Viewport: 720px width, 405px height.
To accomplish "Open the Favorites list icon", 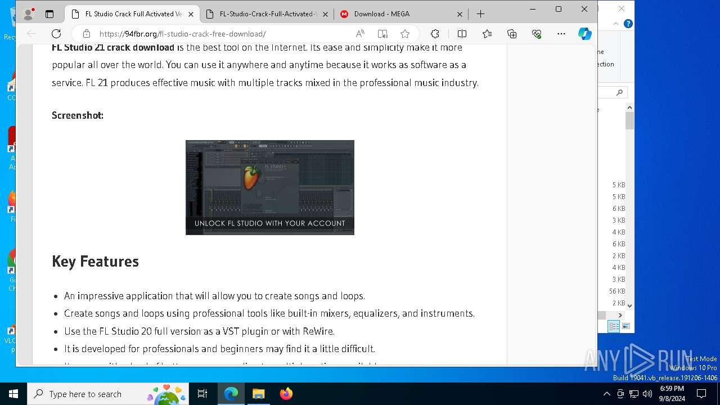I will click(487, 34).
